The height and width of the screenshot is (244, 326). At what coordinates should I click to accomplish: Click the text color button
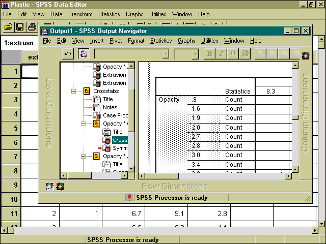(244, 54)
